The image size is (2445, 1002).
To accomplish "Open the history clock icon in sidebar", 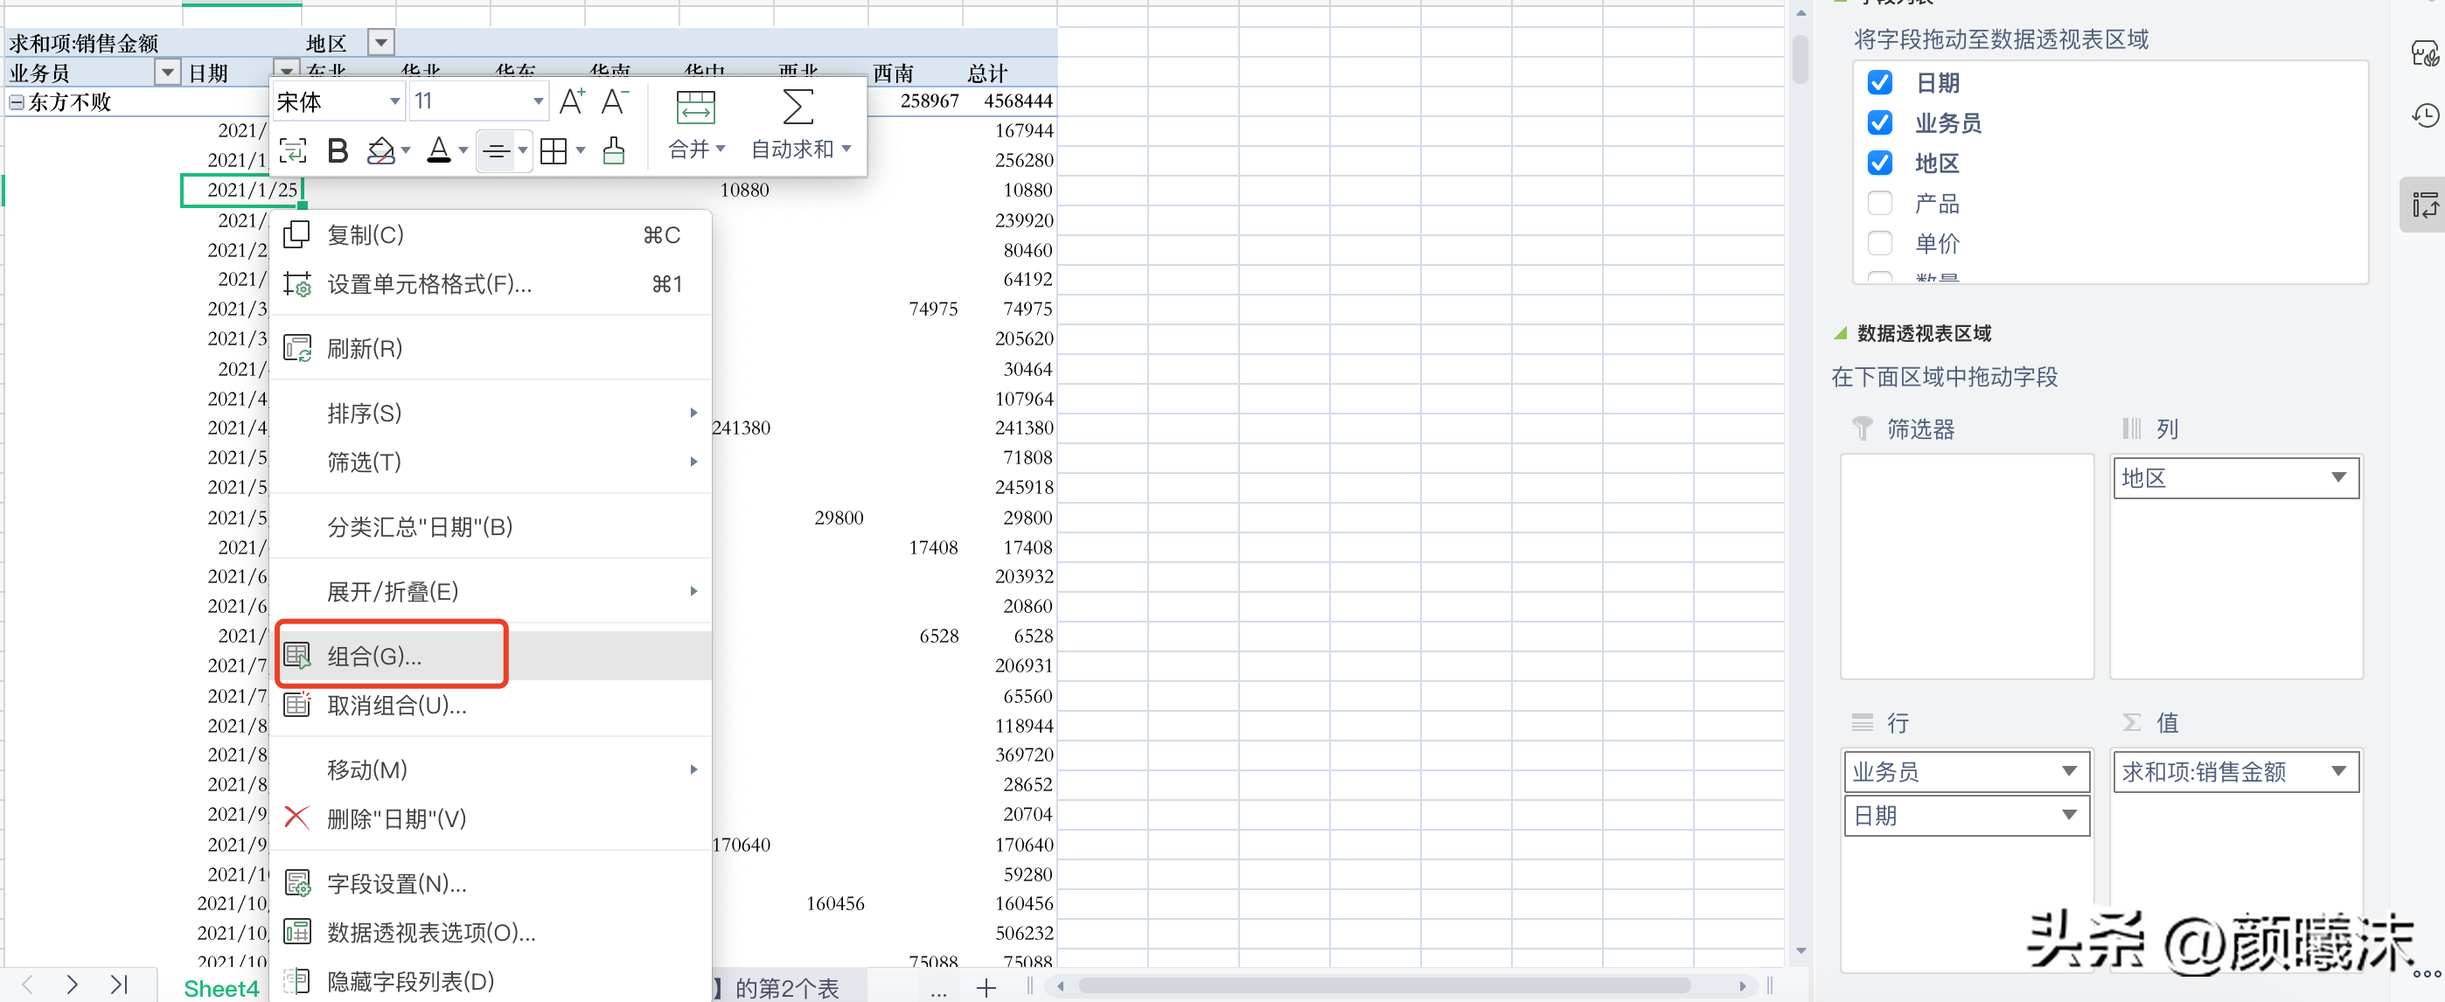I will pos(2424,115).
